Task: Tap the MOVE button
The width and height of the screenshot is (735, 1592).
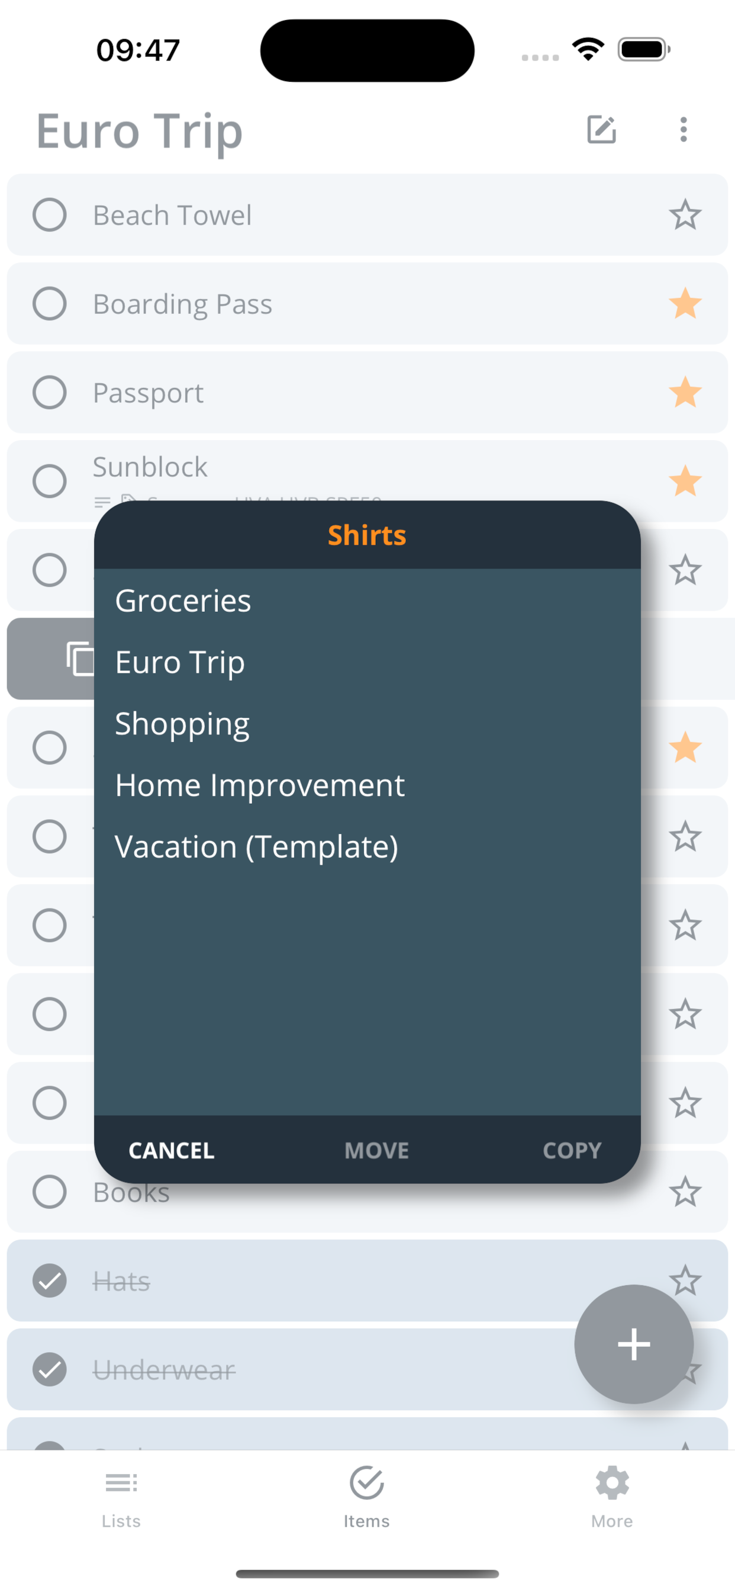Action: [377, 1151]
